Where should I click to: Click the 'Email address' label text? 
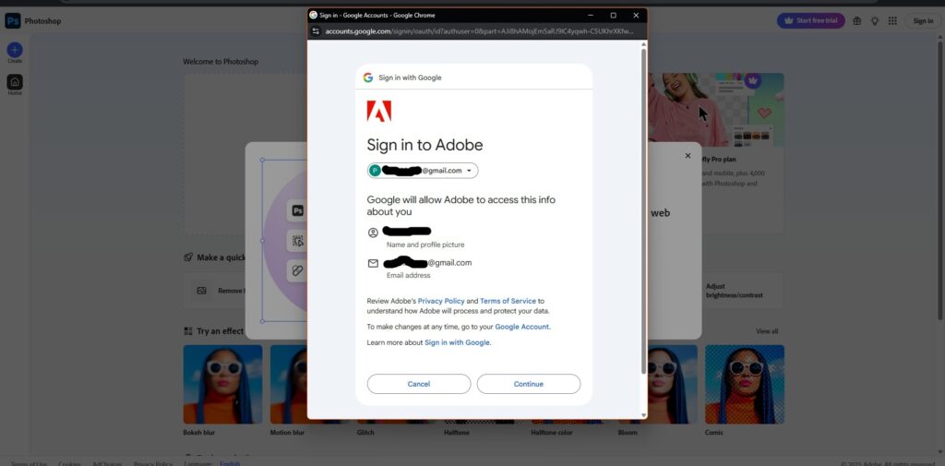tap(409, 276)
